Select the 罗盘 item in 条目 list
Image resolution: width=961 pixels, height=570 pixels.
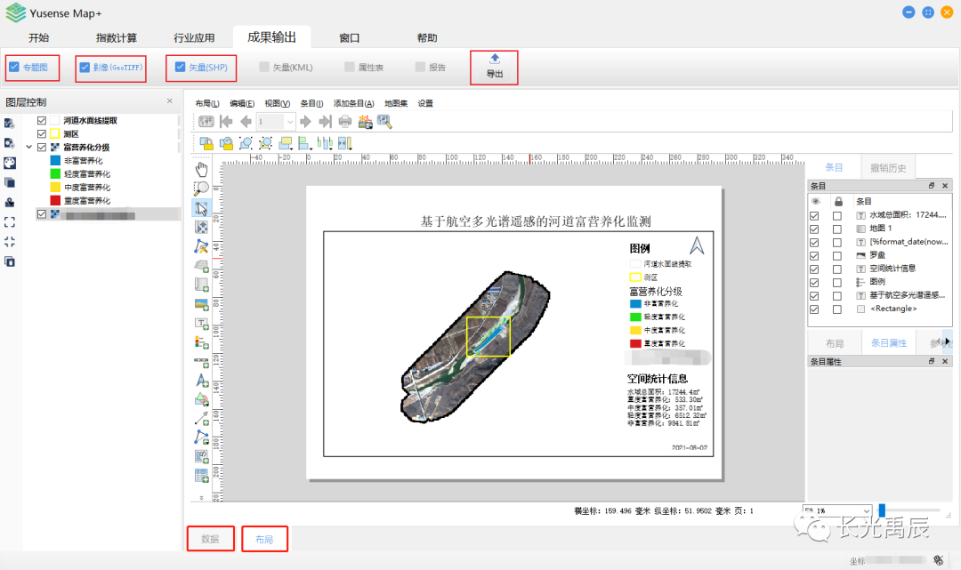[x=877, y=254]
